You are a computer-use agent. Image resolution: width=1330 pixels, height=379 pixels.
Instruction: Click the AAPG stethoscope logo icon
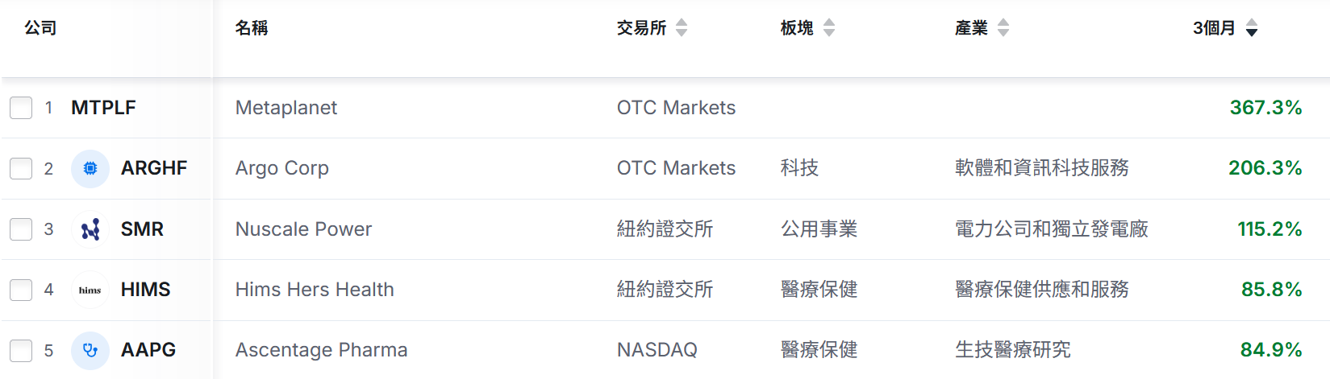point(90,350)
